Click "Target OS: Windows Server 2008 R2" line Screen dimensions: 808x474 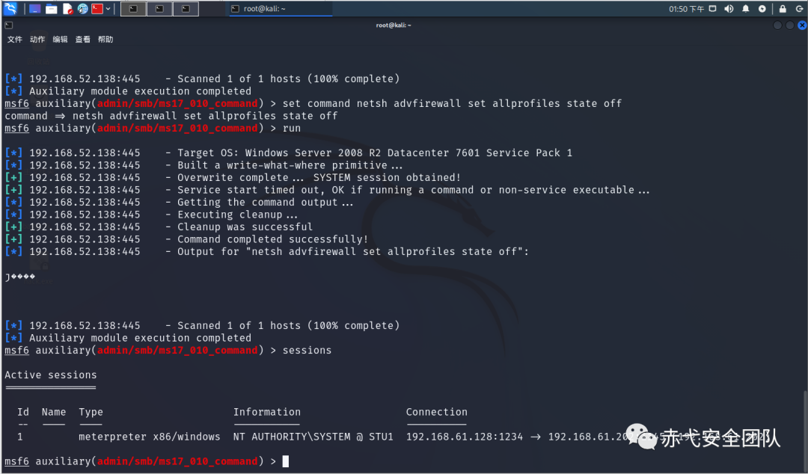289,153
